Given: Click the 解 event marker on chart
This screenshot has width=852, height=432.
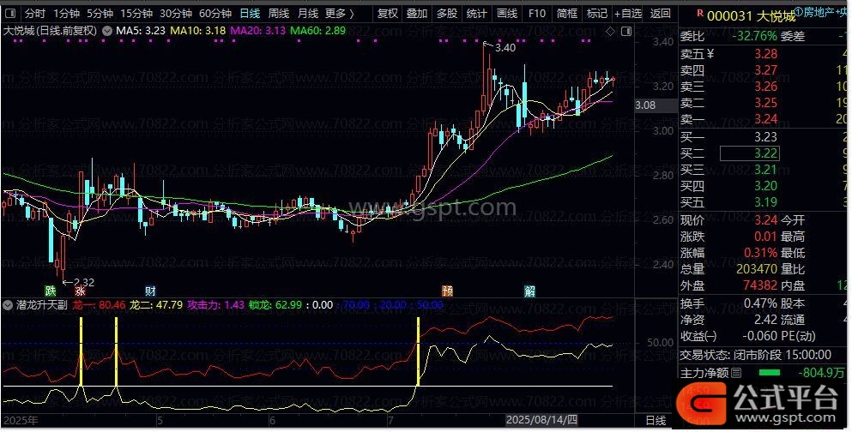Looking at the screenshot, I should 530,291.
